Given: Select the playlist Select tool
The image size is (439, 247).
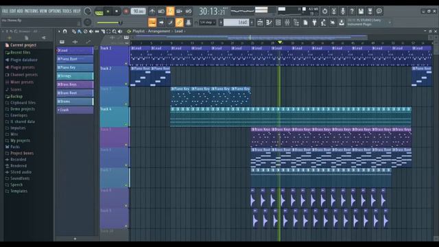Looking at the screenshot, I should pyautogui.click(x=108, y=32).
